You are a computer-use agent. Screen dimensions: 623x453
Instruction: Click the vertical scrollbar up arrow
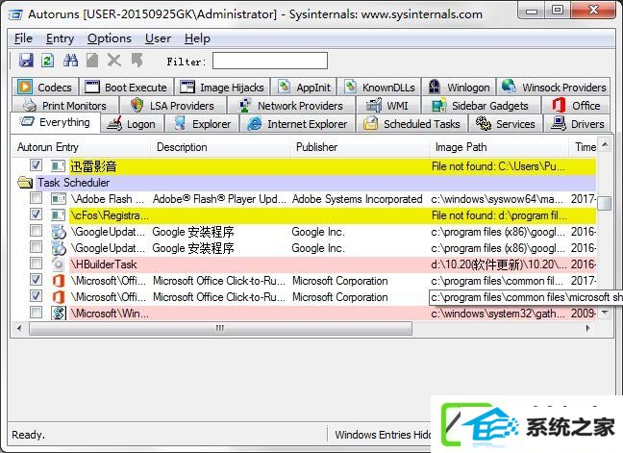pos(605,144)
